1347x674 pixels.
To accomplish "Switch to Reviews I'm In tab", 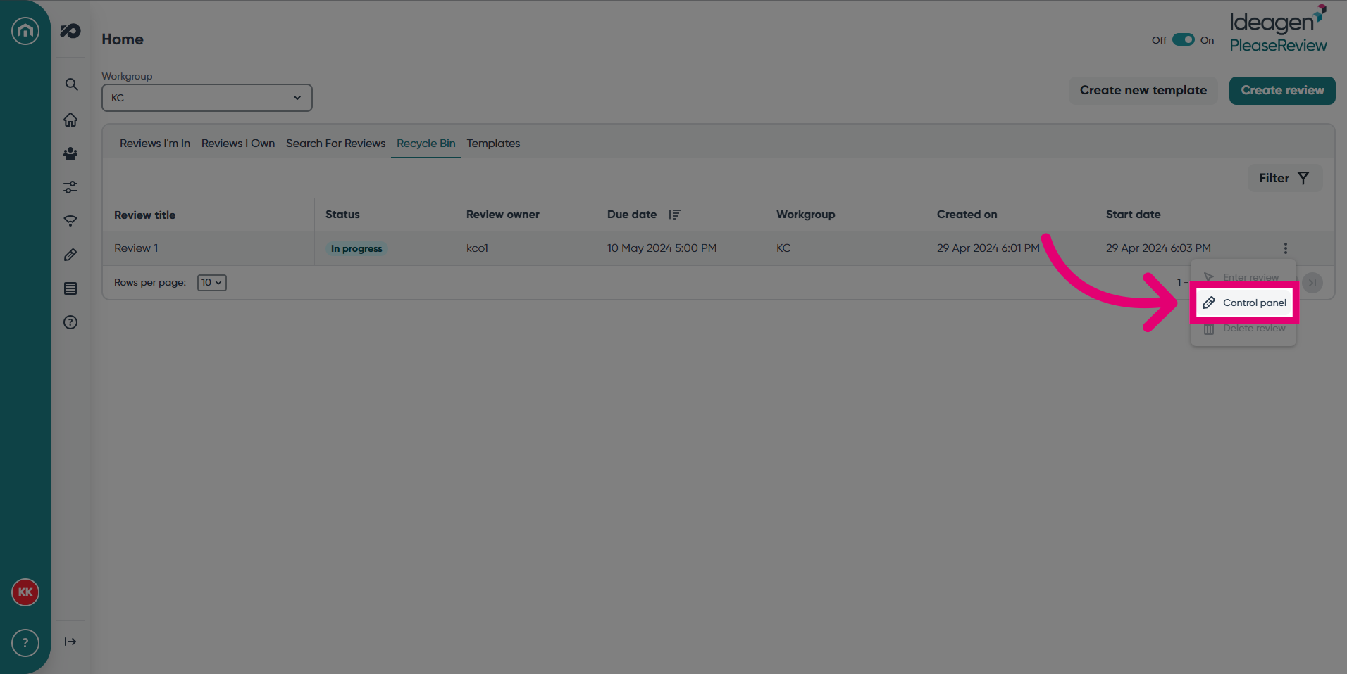I will coord(155,144).
